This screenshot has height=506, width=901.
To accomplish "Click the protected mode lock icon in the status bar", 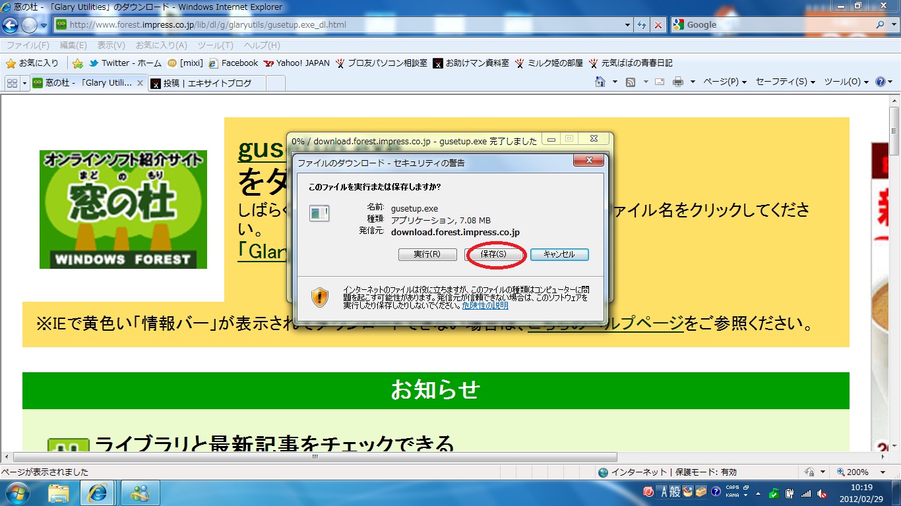I will 810,472.
